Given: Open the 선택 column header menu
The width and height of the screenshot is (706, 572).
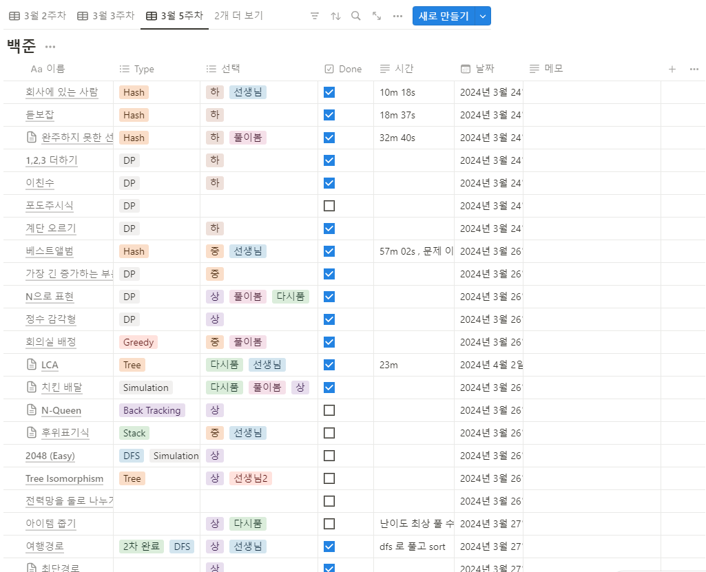Looking at the screenshot, I should coord(223,69).
